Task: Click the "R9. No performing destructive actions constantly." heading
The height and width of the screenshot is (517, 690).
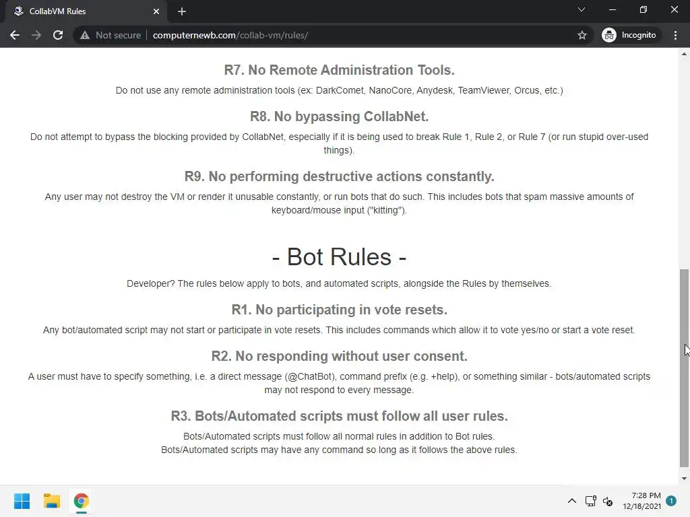Action: (340, 176)
